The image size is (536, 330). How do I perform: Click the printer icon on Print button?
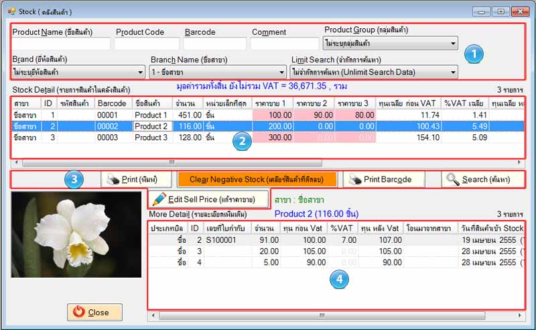pos(113,179)
